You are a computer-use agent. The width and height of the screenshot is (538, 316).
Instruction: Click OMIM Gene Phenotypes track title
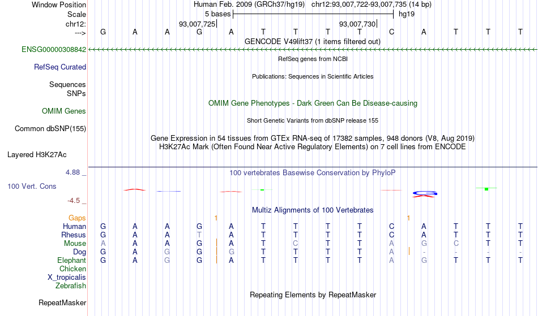point(313,103)
